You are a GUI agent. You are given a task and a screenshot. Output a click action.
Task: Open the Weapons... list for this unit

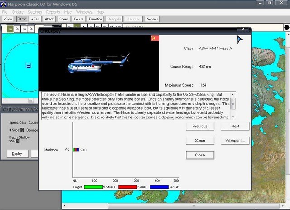click(x=235, y=141)
